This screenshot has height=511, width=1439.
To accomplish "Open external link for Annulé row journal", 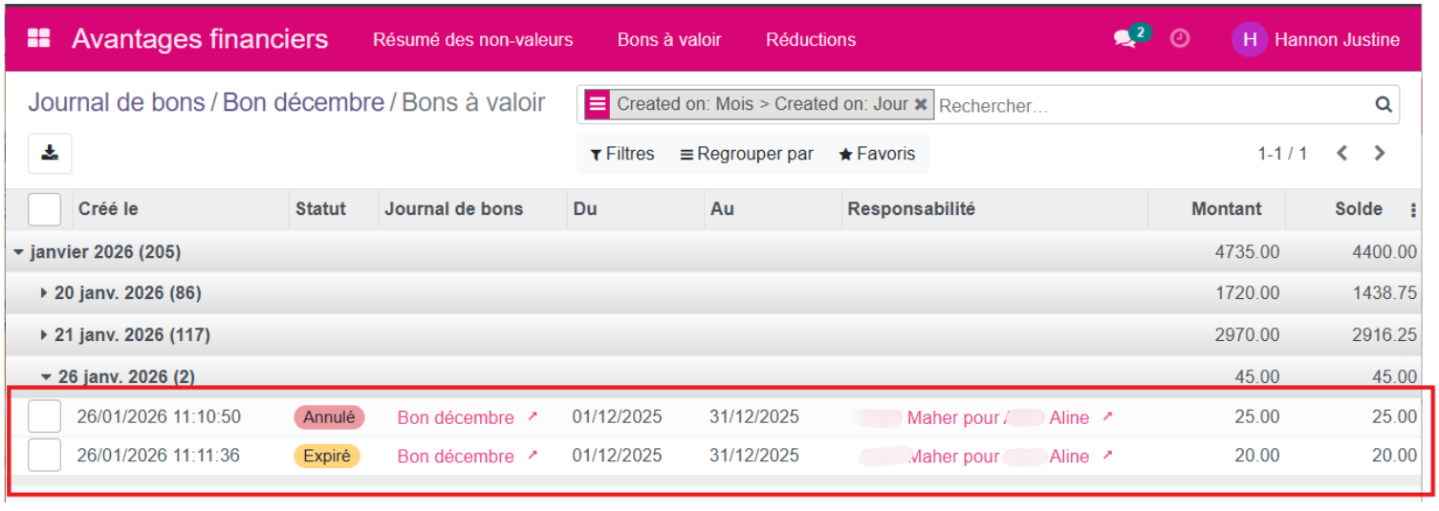I will [x=533, y=416].
